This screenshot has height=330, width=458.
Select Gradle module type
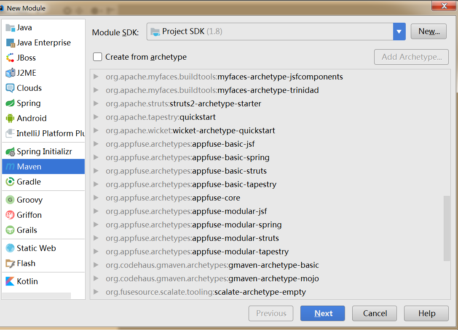pyautogui.click(x=43, y=182)
